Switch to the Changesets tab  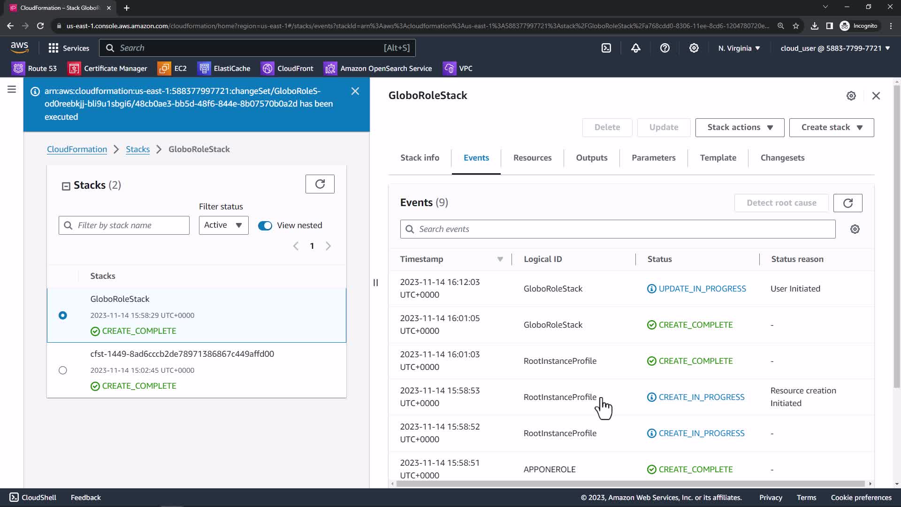click(x=782, y=158)
